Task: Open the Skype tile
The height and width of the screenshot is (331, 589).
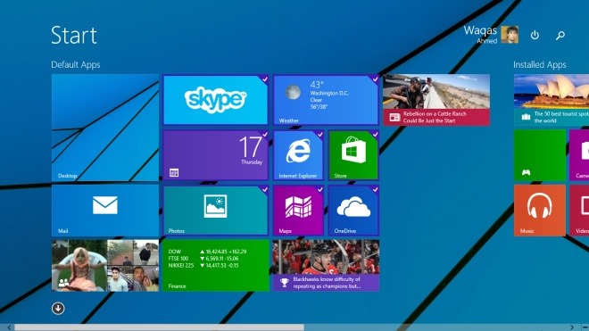Action: [x=215, y=100]
